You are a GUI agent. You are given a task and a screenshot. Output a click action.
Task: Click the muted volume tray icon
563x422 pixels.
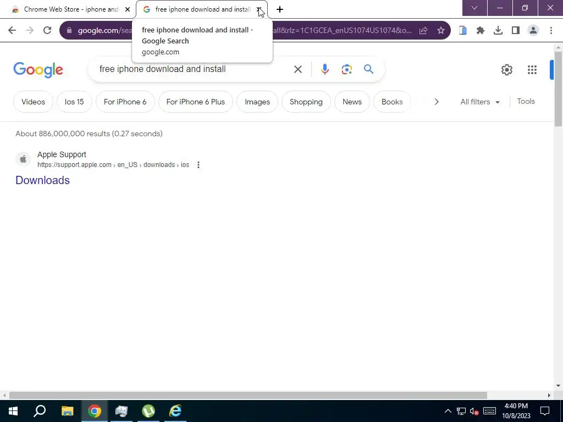tap(474, 411)
